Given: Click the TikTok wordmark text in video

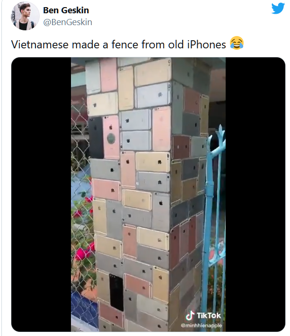Looking at the screenshot, I should pos(209,316).
